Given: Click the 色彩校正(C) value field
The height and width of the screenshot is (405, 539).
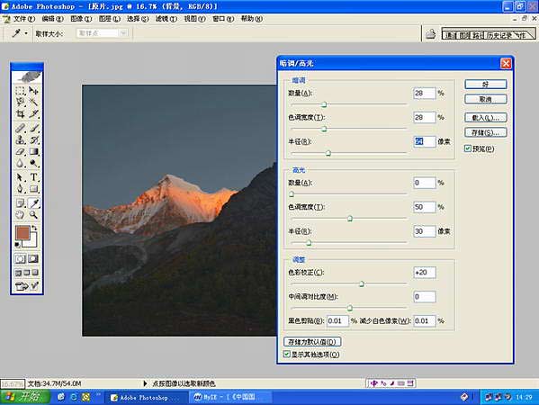Looking at the screenshot, I should (425, 273).
